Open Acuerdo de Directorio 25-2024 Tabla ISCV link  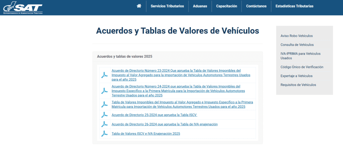click(154, 115)
